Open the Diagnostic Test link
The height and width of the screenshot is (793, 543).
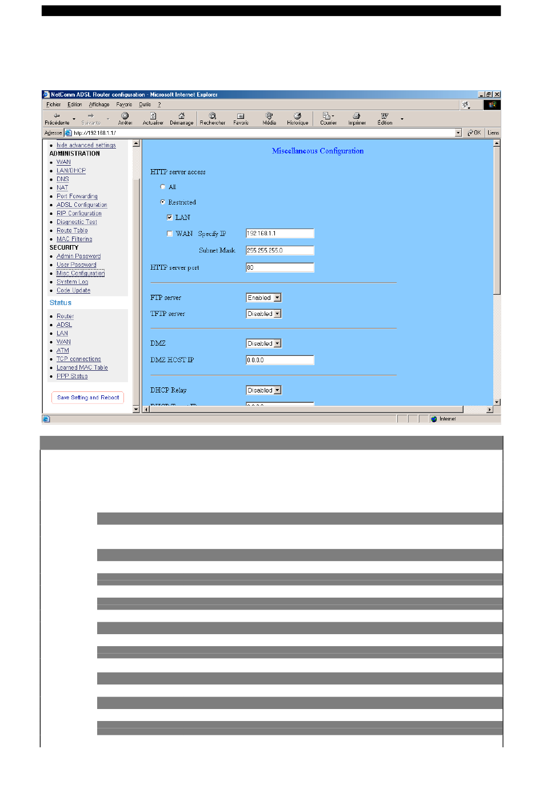(77, 222)
